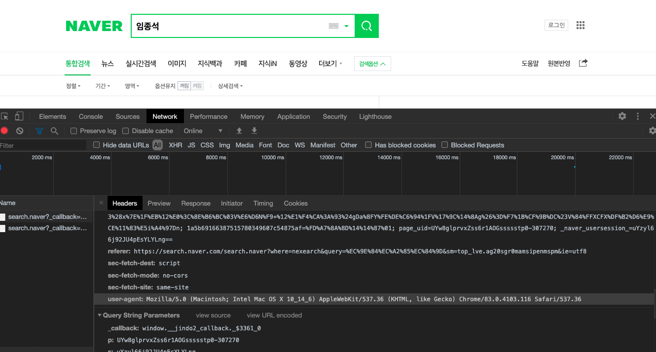Open 상세검색 dropdown
The width and height of the screenshot is (656, 352).
tap(230, 86)
